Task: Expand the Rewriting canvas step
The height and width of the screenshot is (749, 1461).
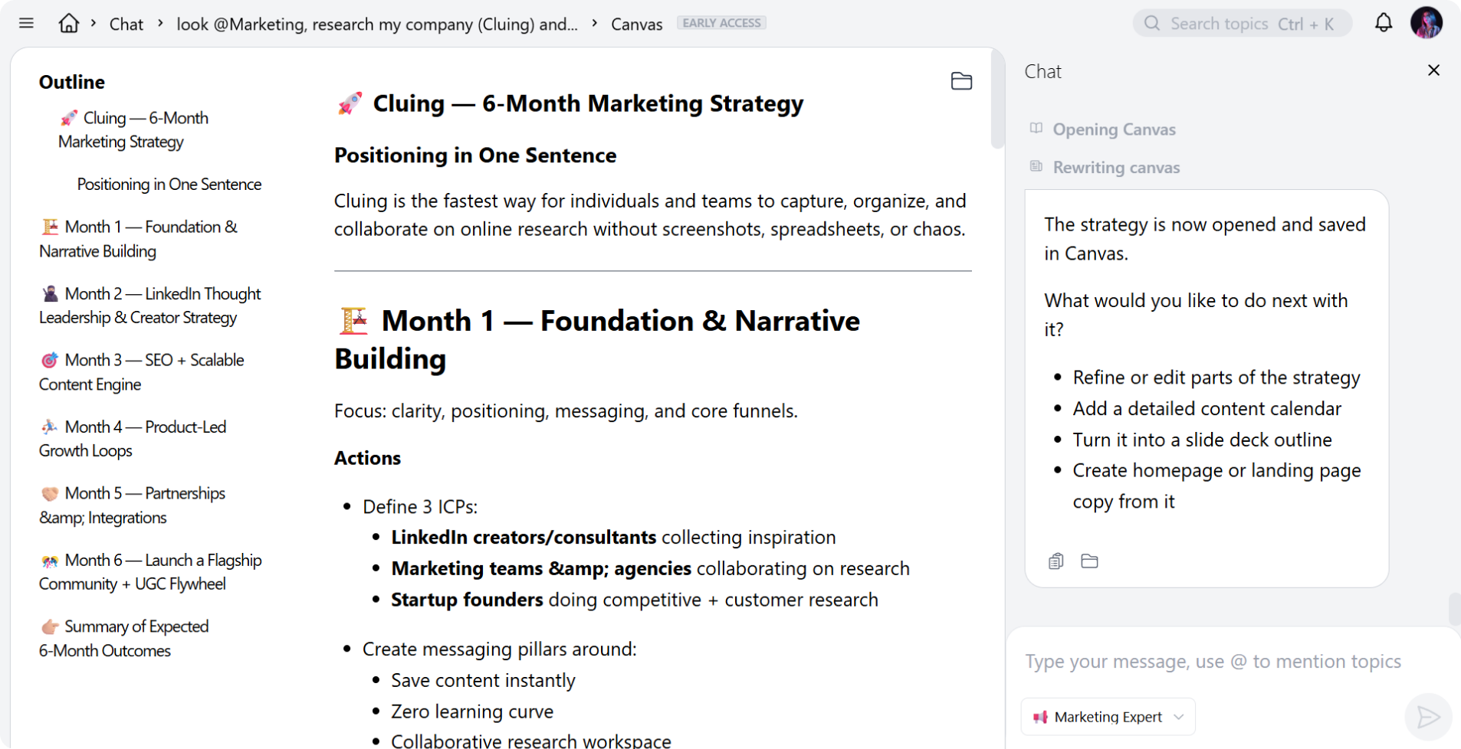Action: pyautogui.click(x=1115, y=168)
